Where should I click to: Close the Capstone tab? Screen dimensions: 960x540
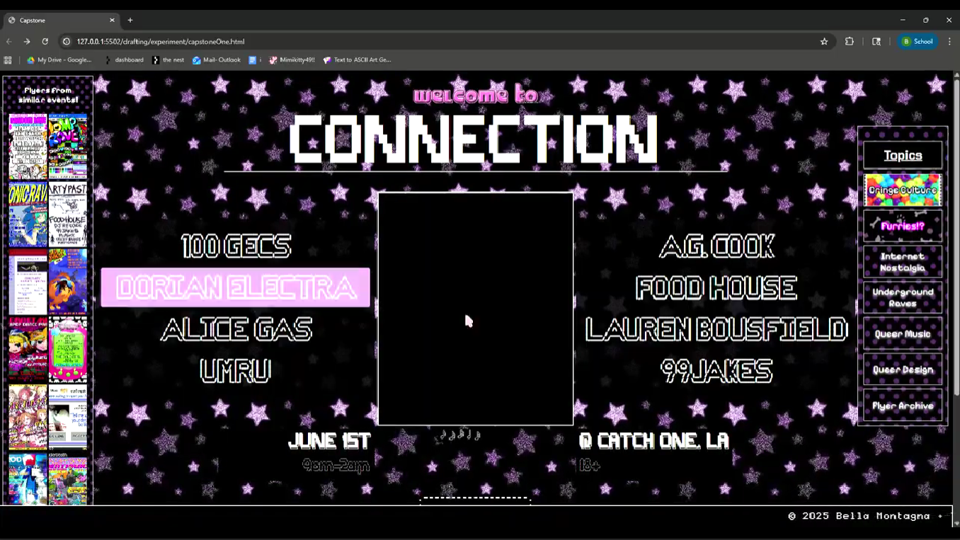[112, 21]
